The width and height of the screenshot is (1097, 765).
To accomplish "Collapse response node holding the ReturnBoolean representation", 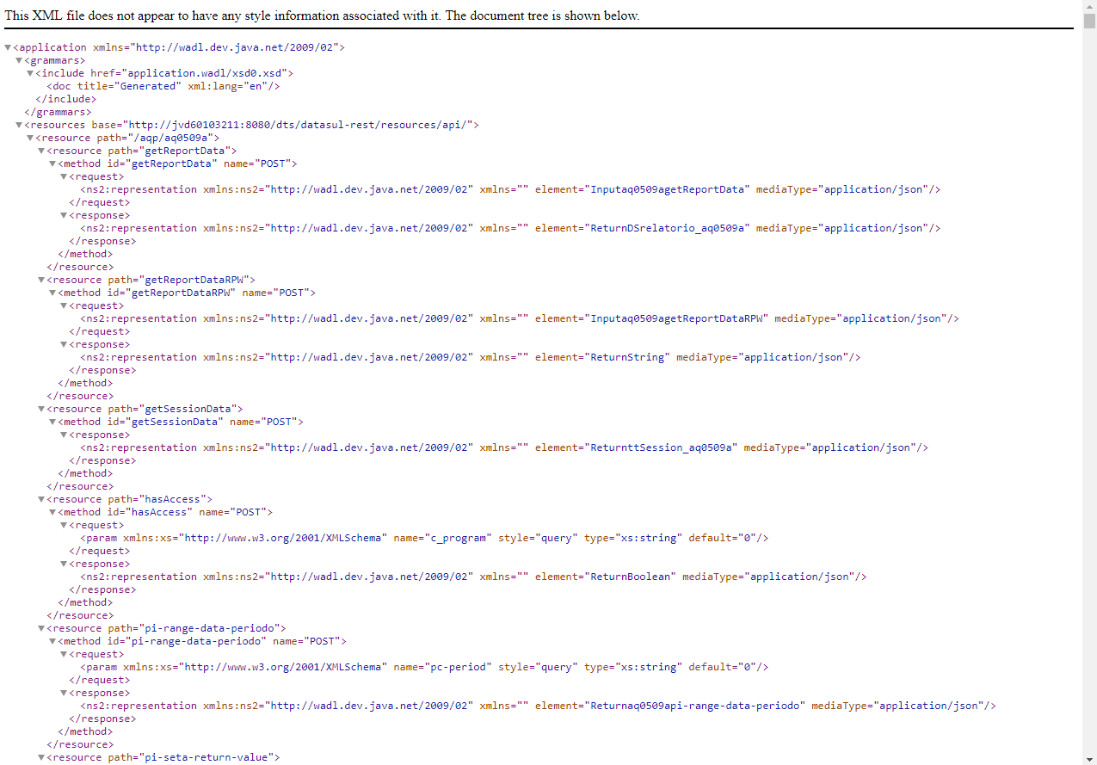I will tap(64, 564).
